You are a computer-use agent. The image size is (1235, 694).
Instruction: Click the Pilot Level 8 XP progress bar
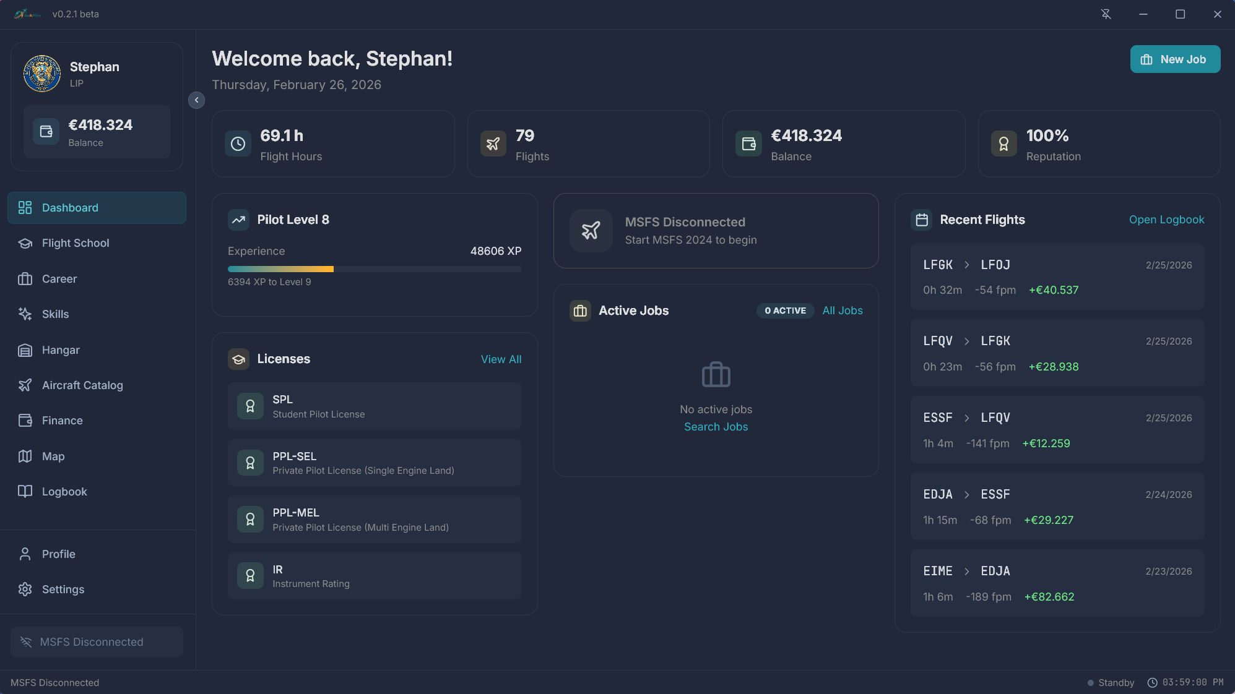tap(374, 268)
